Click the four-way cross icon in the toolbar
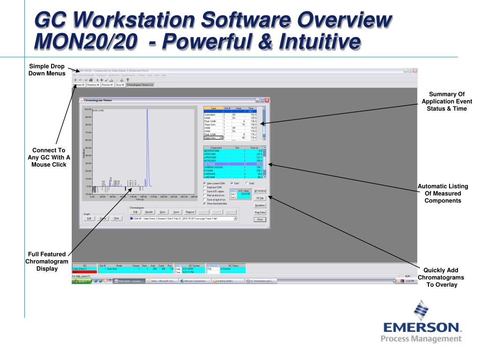Screen dimensions: 480x360 pos(102,80)
